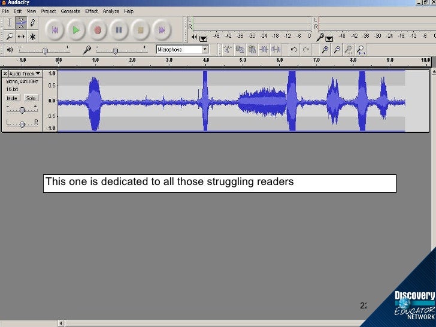Screen dimensions: 436x327
Task: Click the Cut scissors icon
Action: click(228, 50)
